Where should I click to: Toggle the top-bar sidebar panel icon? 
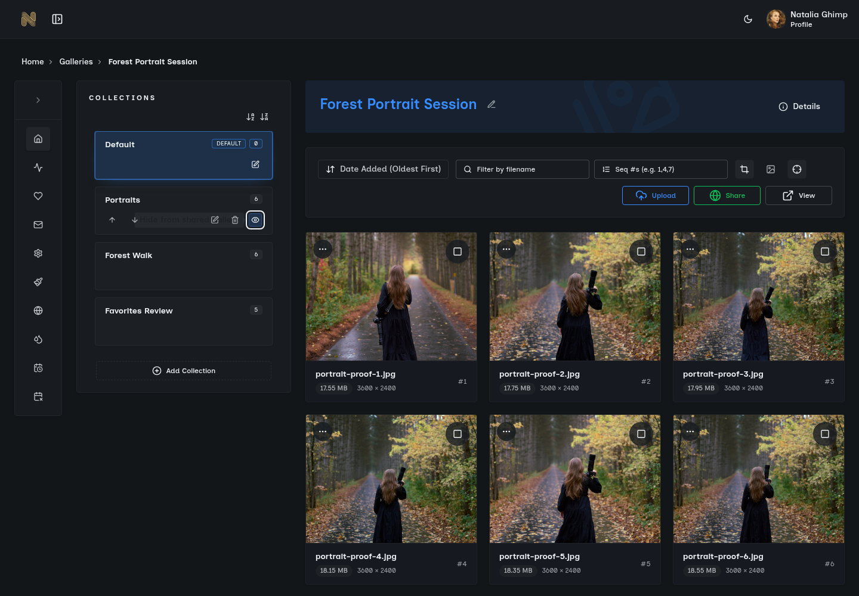[x=57, y=19]
